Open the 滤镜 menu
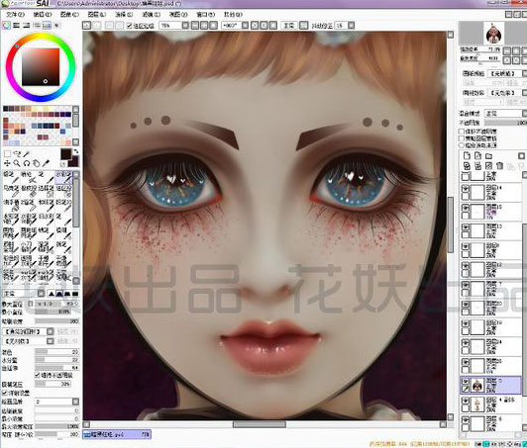Image resolution: width=527 pixels, height=448 pixels. point(152,15)
